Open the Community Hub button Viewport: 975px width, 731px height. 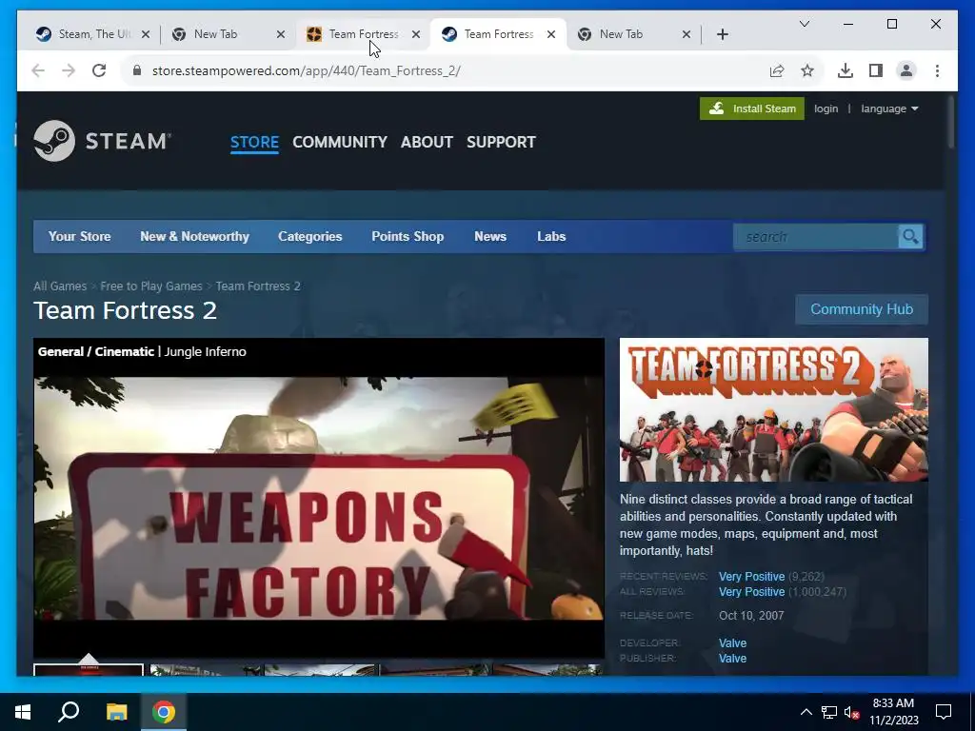click(x=861, y=309)
